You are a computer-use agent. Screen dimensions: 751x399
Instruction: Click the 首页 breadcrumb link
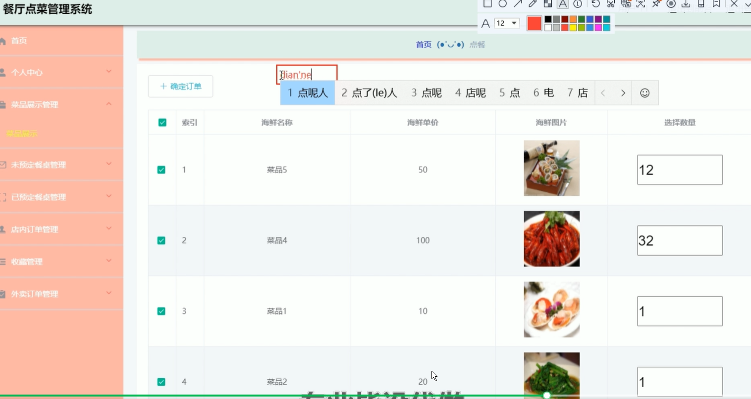[x=424, y=44]
